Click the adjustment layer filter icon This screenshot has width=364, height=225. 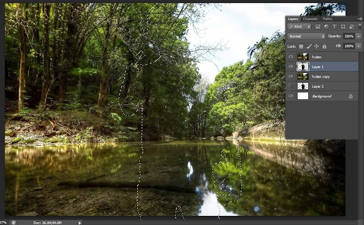[326, 27]
